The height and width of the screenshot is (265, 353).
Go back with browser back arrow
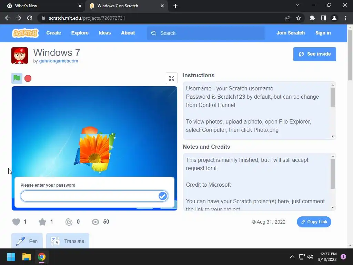[8, 18]
